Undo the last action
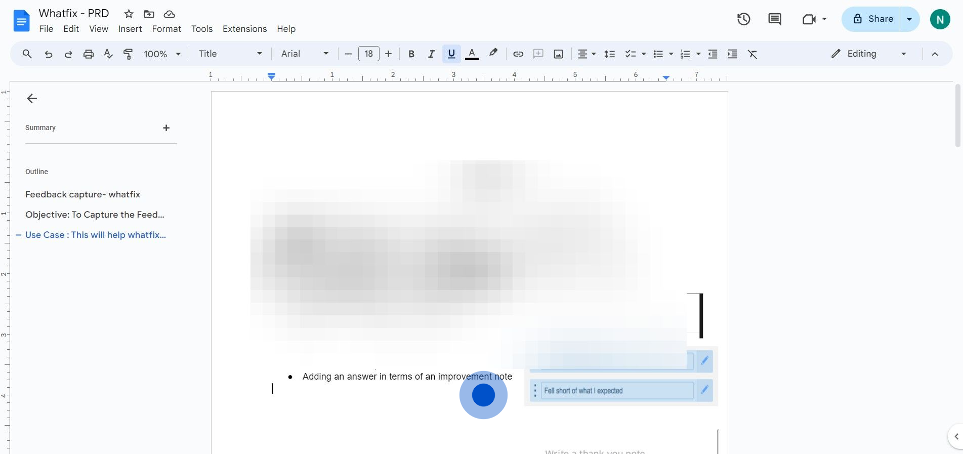The width and height of the screenshot is (963, 454). pos(48,54)
